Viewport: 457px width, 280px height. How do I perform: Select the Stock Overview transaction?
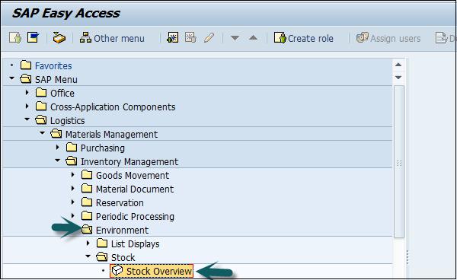pyautogui.click(x=152, y=271)
